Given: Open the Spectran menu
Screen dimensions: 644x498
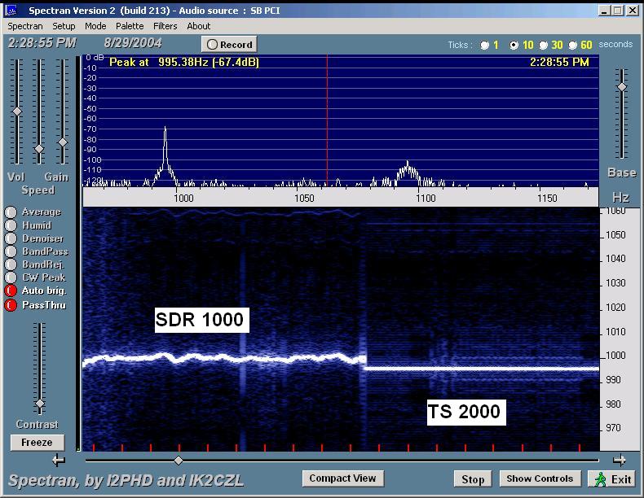Looking at the screenshot, I should (25, 26).
